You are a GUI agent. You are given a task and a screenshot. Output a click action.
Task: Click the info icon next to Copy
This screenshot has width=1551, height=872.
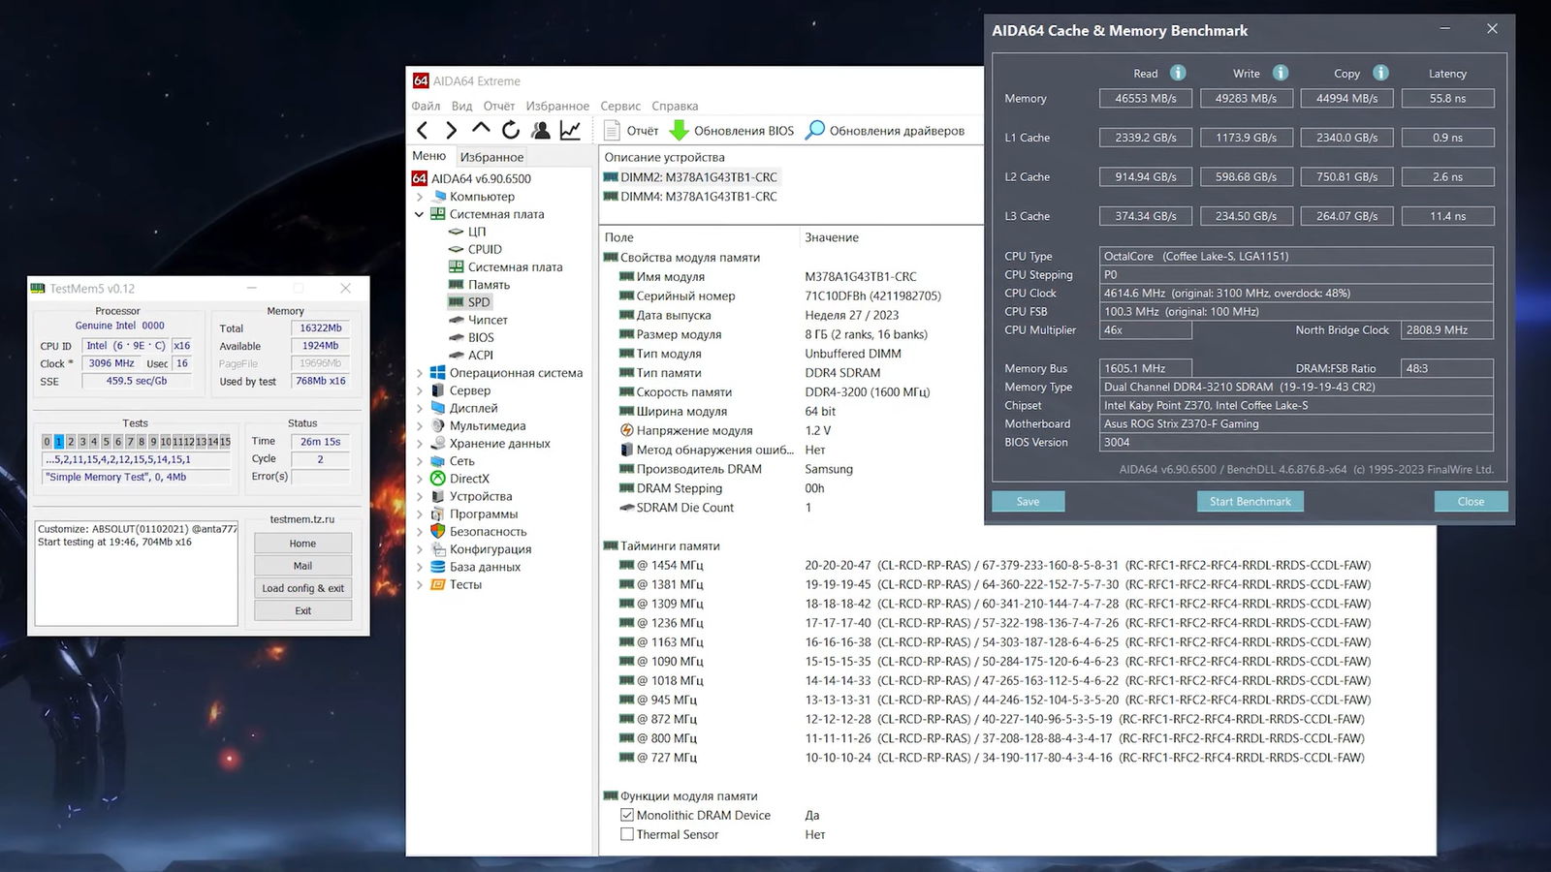1380,73
